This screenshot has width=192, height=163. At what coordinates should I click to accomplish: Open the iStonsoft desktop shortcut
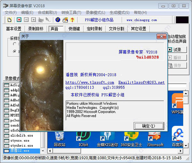pos(155,137)
